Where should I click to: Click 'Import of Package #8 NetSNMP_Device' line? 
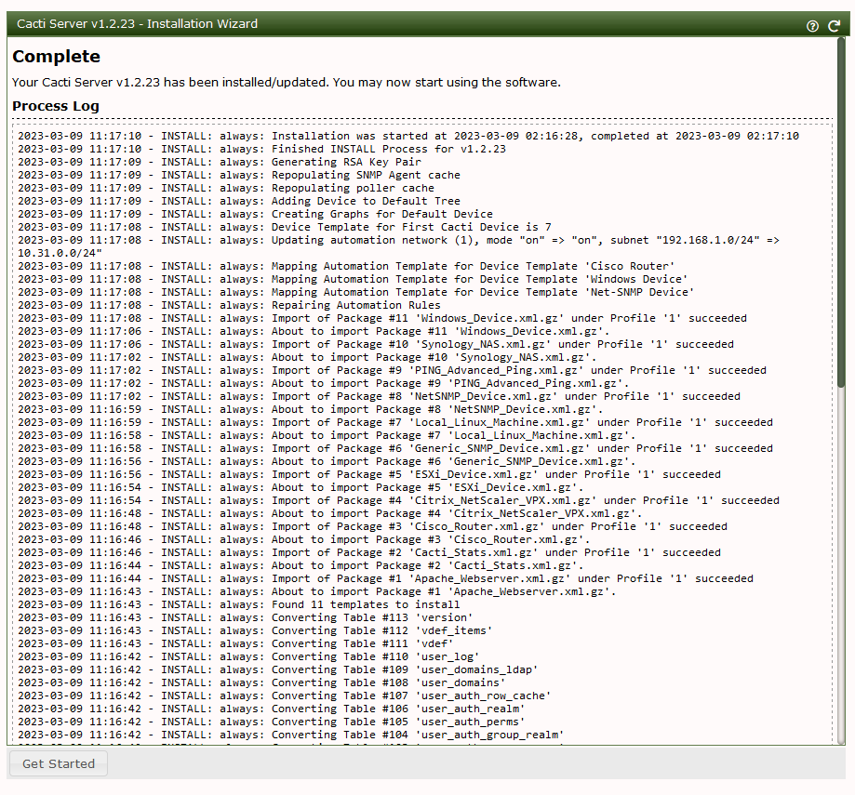tap(379, 397)
